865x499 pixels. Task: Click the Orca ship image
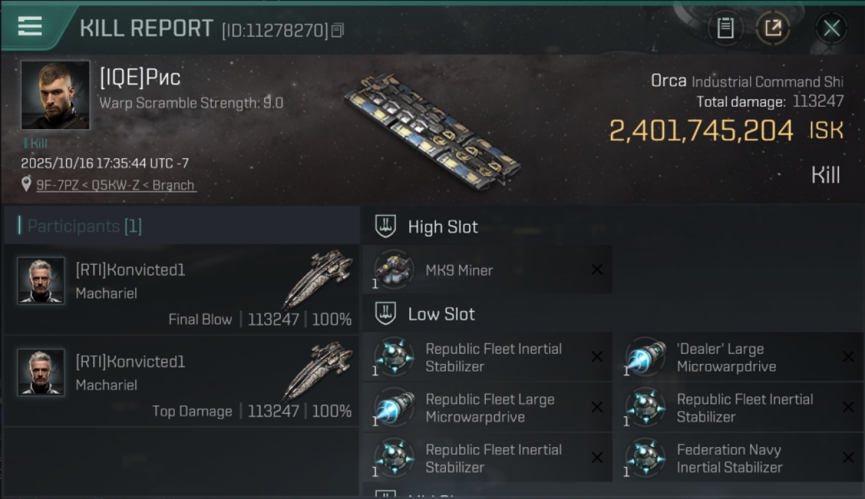432,131
